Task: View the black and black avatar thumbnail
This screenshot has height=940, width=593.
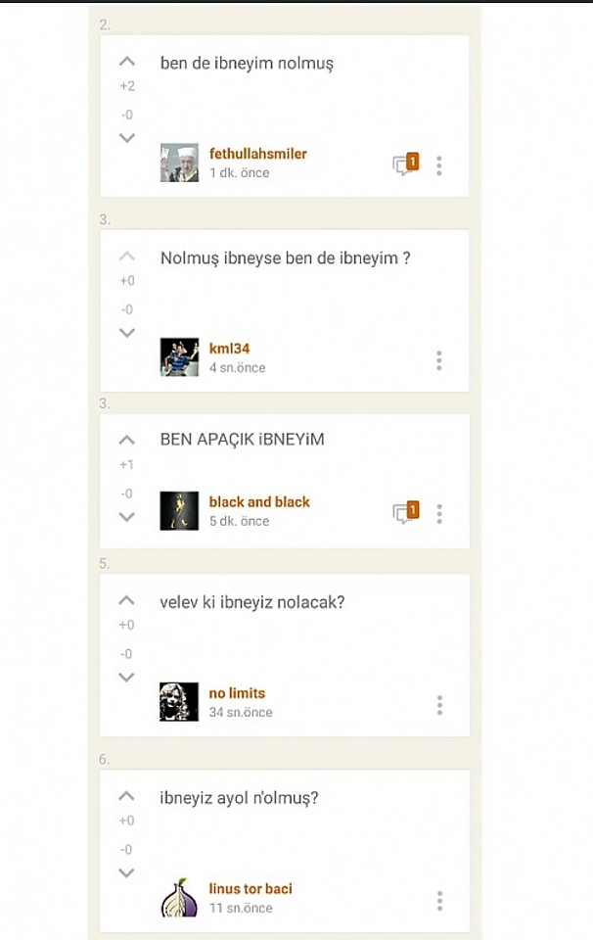Action: coord(178,511)
